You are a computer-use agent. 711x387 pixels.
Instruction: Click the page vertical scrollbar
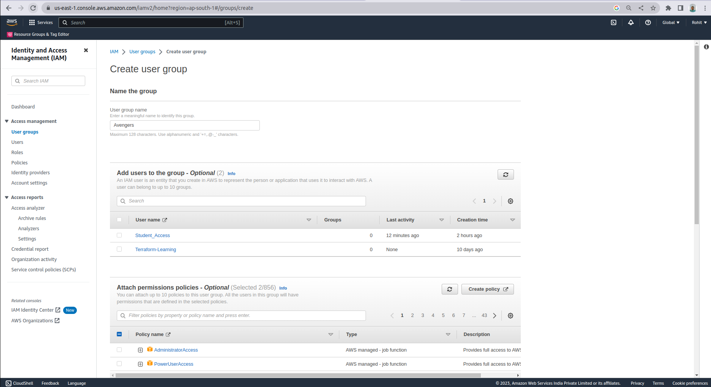pyautogui.click(x=697, y=135)
